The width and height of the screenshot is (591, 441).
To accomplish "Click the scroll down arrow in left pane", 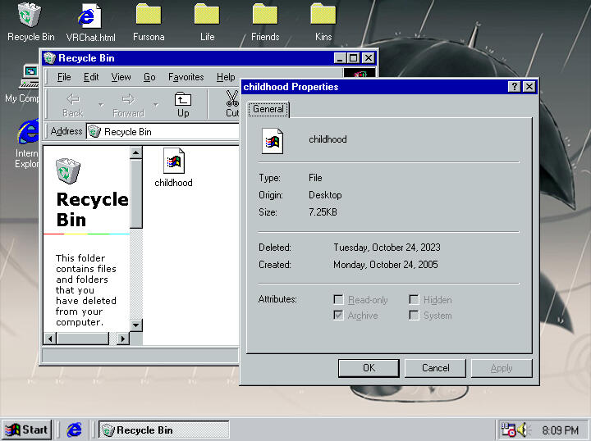I will point(136,325).
